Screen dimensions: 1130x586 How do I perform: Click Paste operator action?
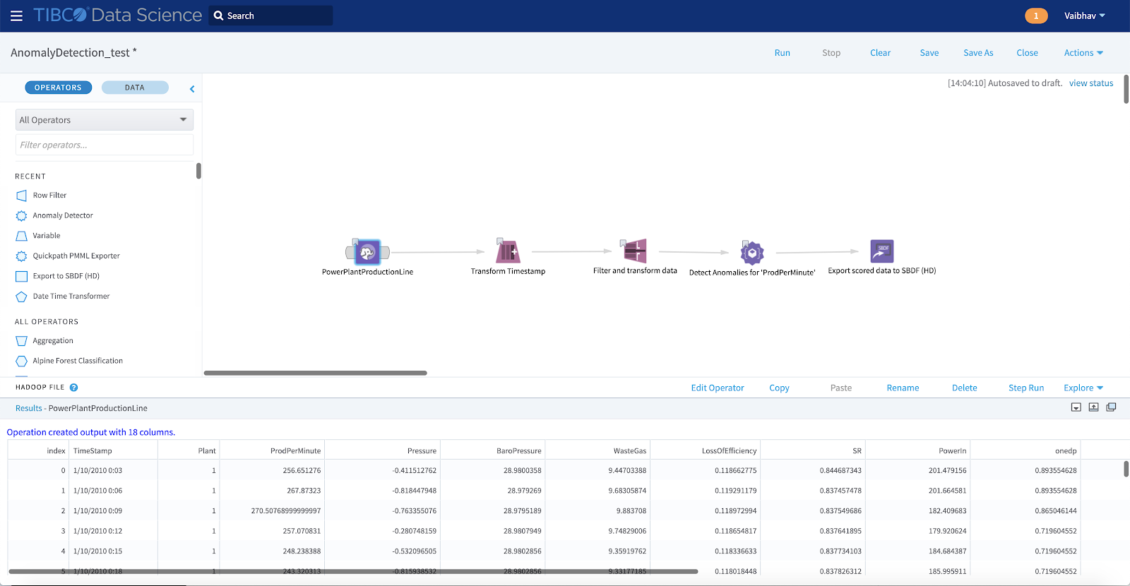841,388
